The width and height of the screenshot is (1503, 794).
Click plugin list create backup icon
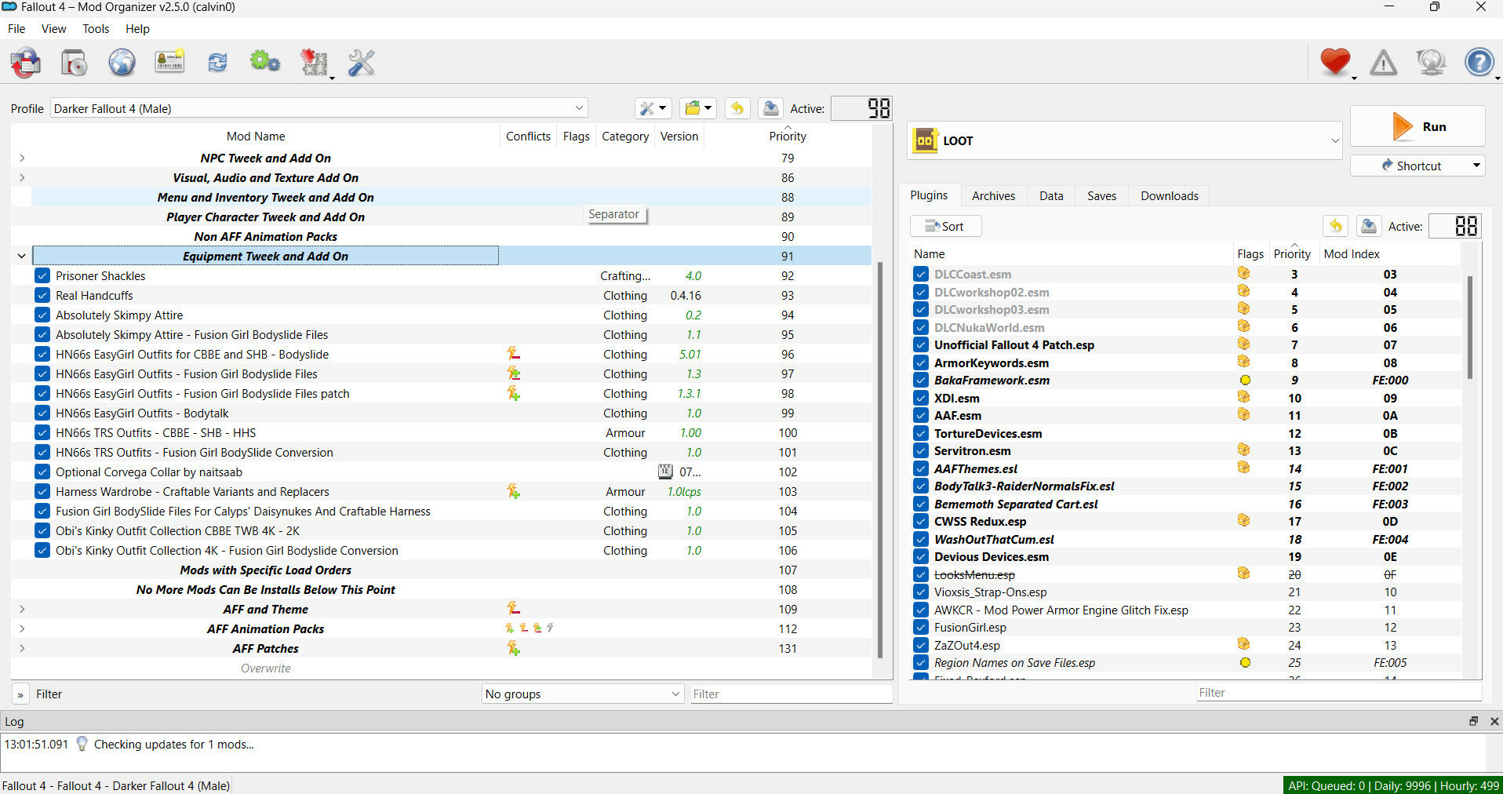tap(1369, 226)
